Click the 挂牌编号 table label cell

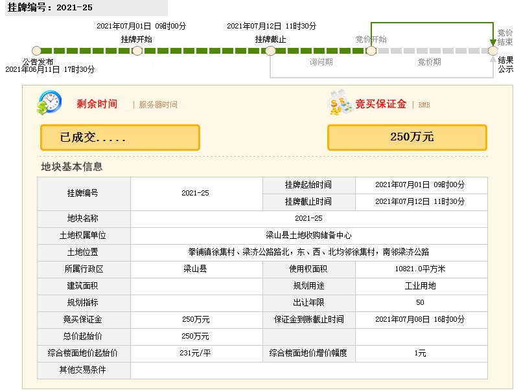84,194
